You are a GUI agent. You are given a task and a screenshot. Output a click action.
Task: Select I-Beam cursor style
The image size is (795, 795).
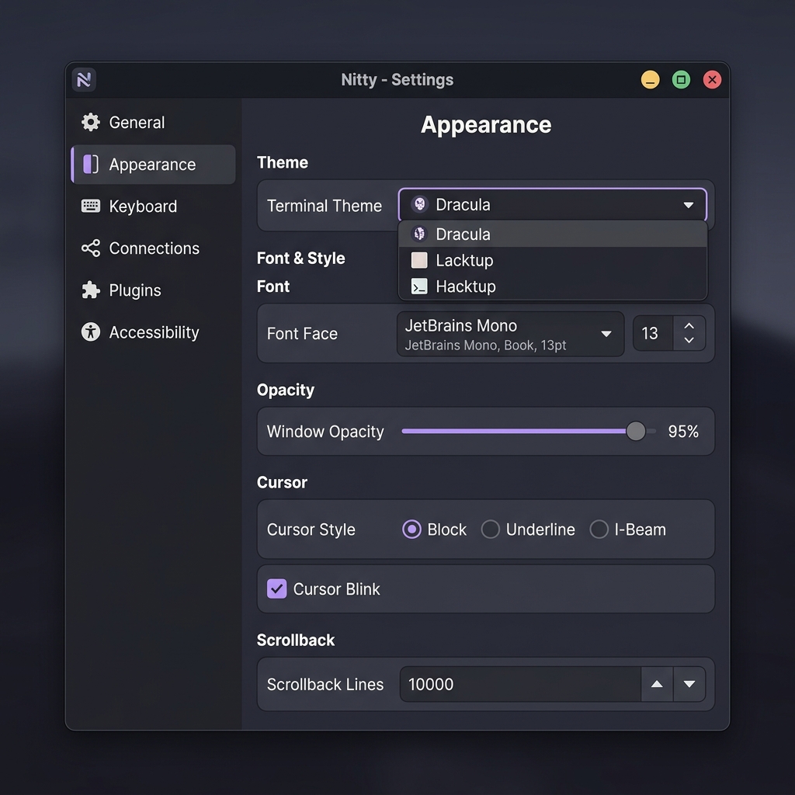[x=599, y=529]
